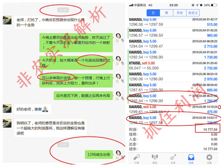Open XTIUSD sell 5.00 trade row

pyautogui.click(x=173, y=66)
